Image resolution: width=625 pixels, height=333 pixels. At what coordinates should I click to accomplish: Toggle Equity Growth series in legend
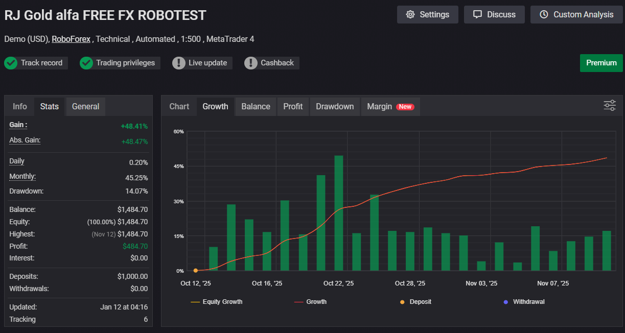216,302
